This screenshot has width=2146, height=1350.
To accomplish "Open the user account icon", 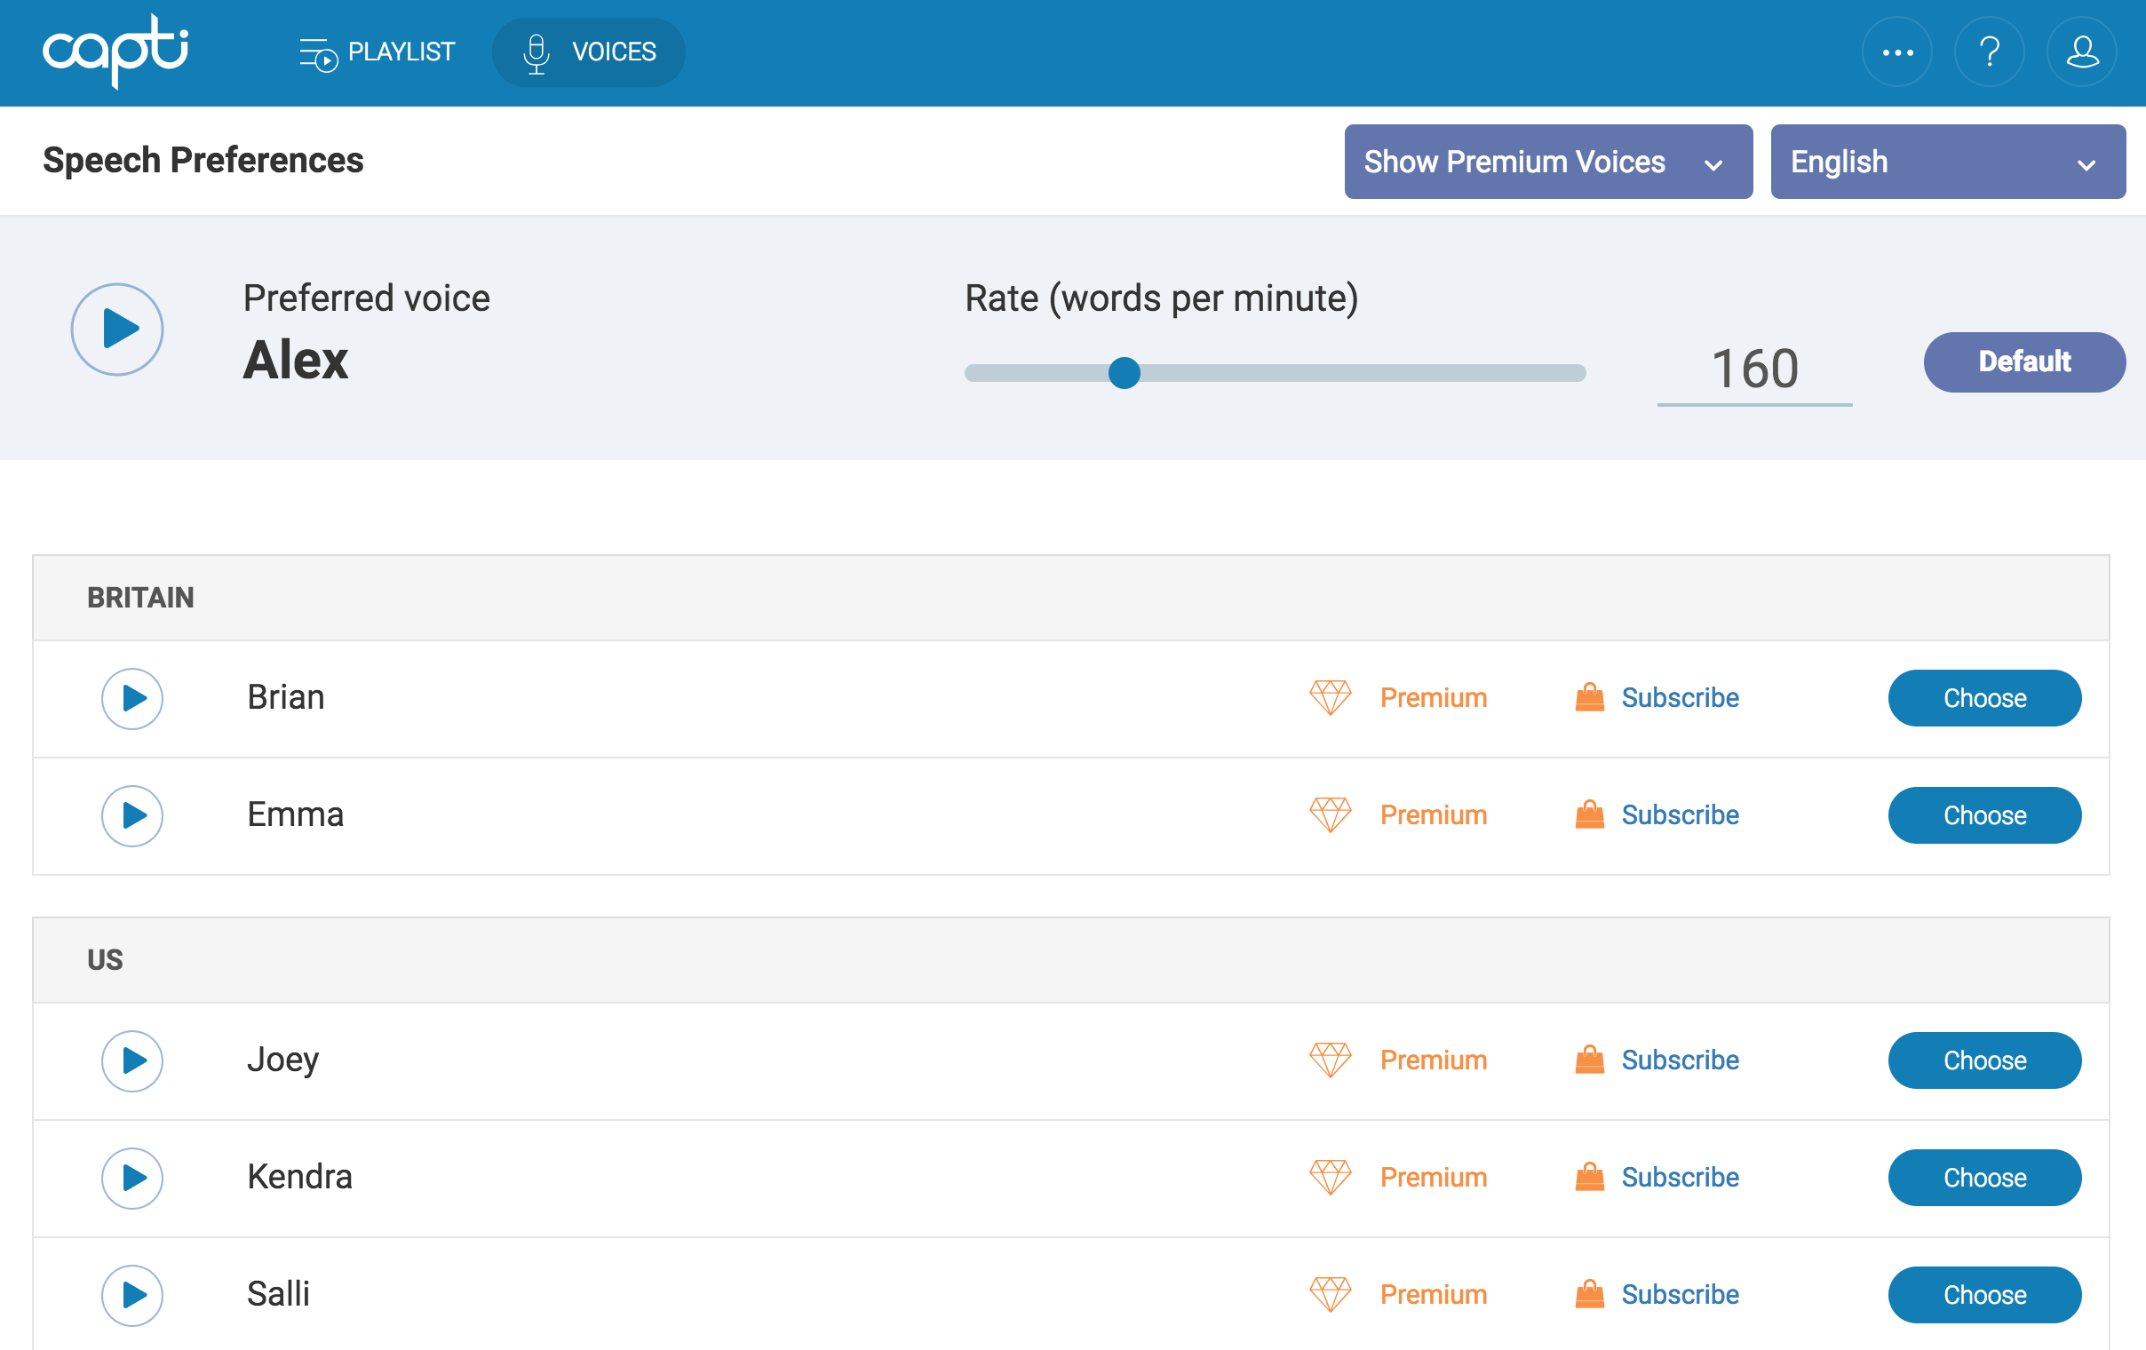I will tap(2083, 52).
